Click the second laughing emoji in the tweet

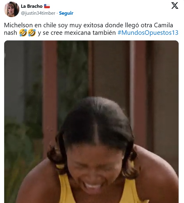[x=32, y=33]
